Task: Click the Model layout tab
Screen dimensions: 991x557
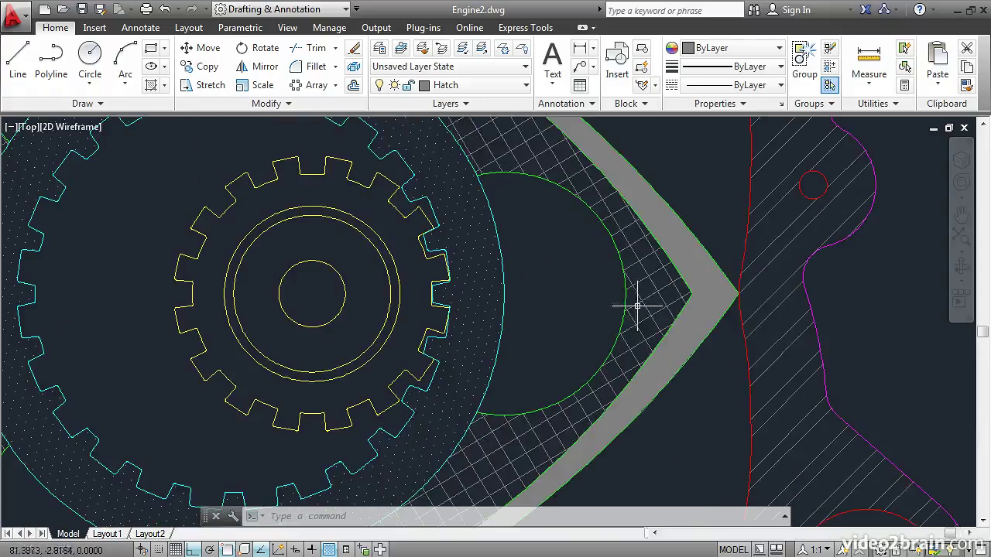Action: pyautogui.click(x=68, y=534)
